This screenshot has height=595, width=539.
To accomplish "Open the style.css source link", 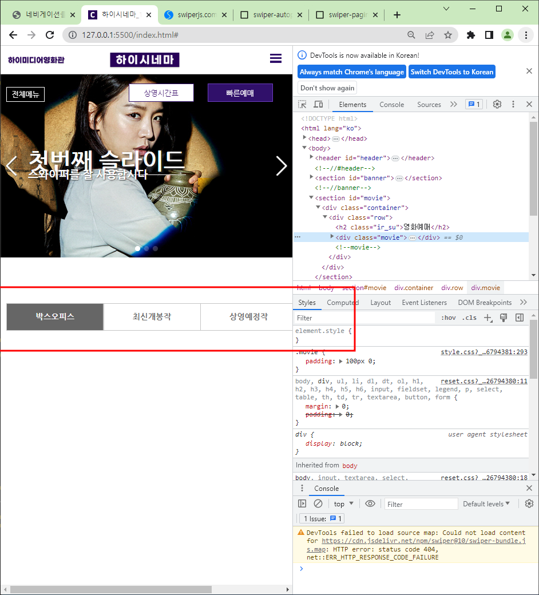I will [x=484, y=352].
